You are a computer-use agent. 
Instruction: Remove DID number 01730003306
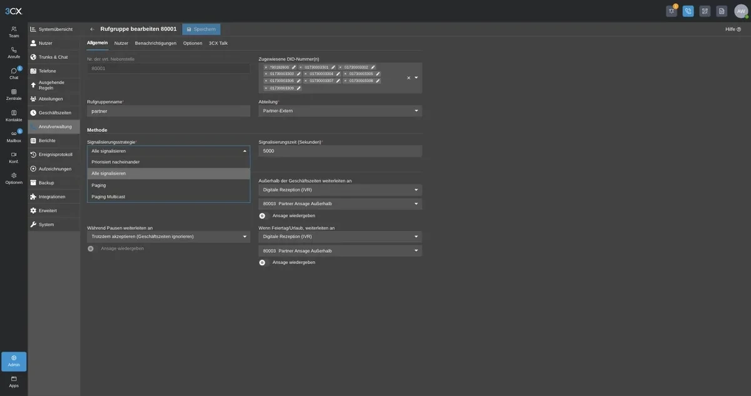(x=266, y=81)
